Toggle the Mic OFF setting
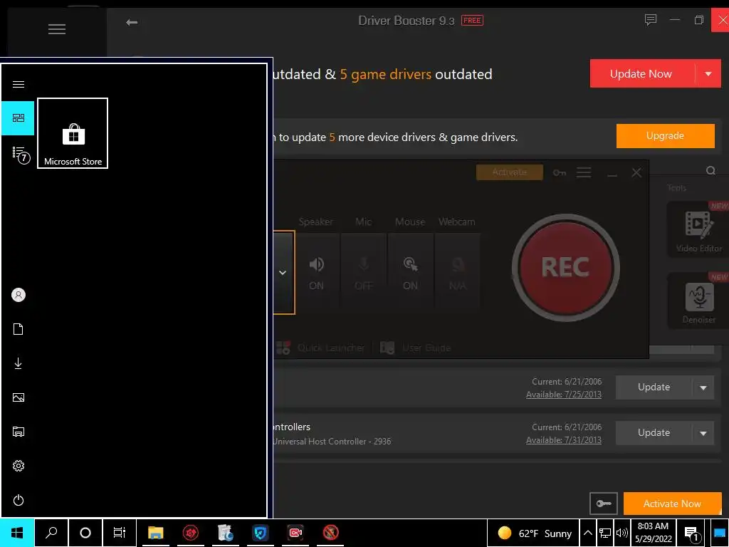The width and height of the screenshot is (729, 547). tap(364, 270)
